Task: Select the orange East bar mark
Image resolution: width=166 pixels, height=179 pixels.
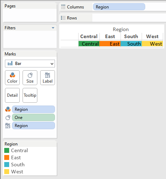Action: pyautogui.click(x=110, y=44)
